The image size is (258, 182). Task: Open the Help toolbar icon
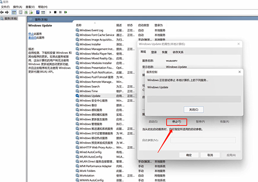pyautogui.click(x=38, y=12)
